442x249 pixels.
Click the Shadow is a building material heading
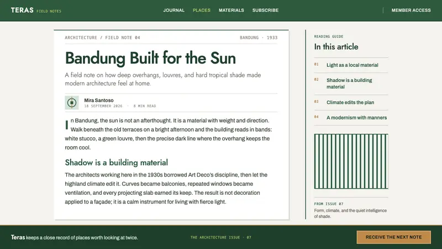click(116, 163)
